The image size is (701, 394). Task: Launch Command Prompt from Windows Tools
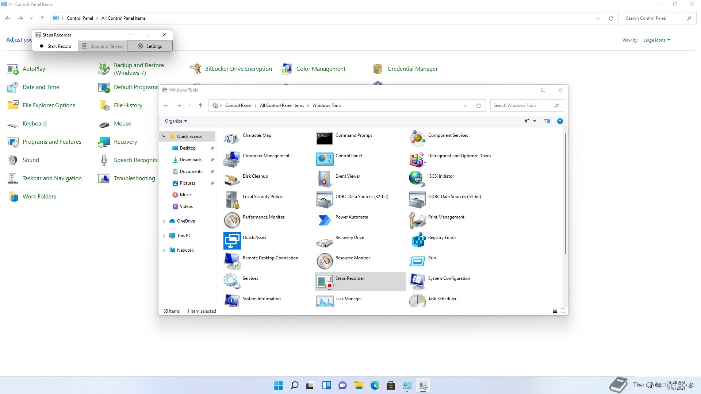[325, 138]
